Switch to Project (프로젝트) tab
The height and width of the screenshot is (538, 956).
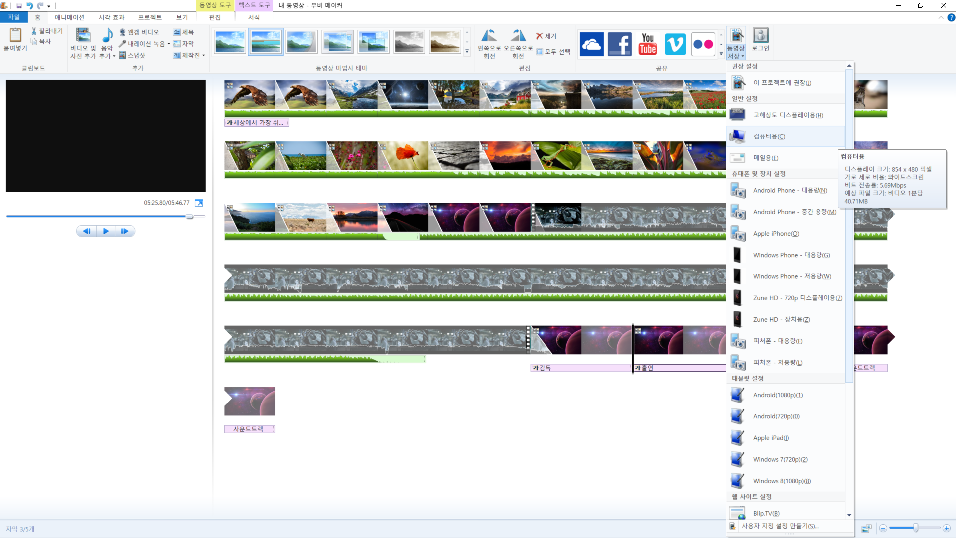pyautogui.click(x=150, y=17)
